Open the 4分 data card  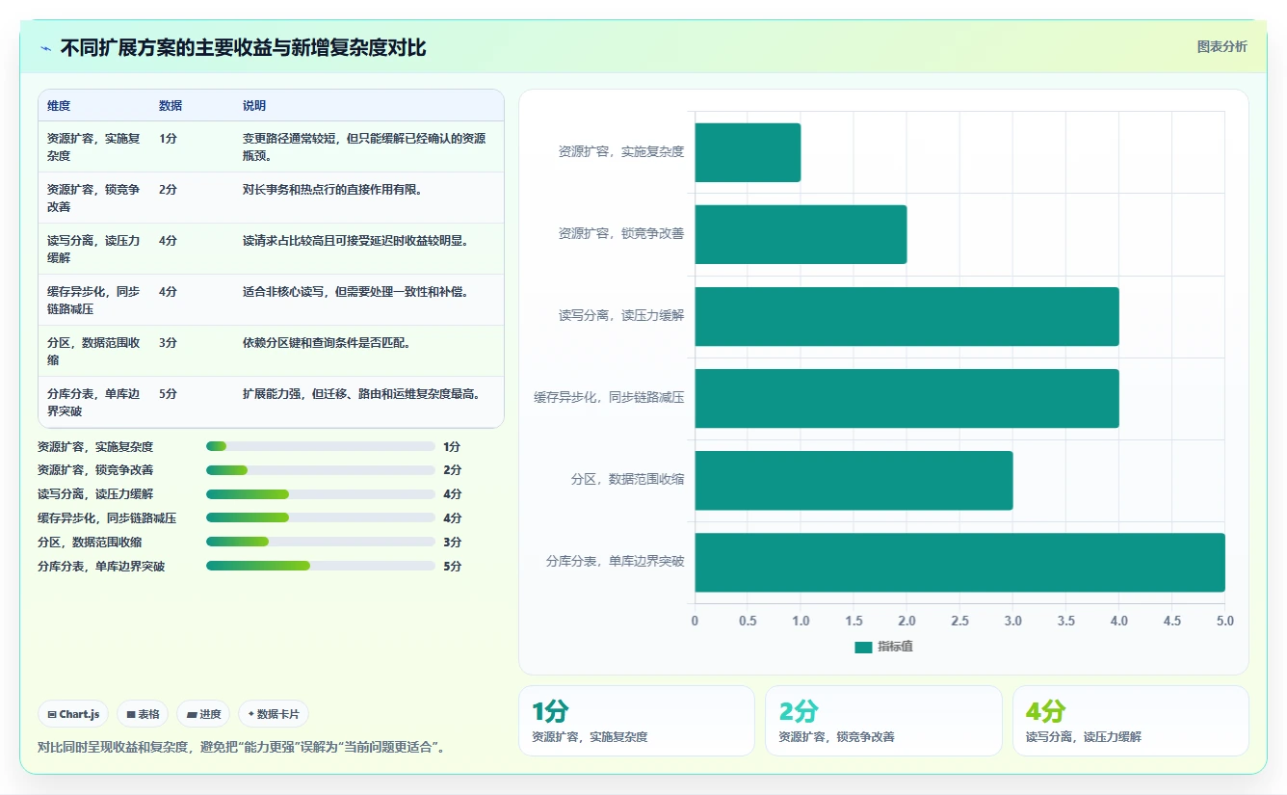(x=1131, y=721)
